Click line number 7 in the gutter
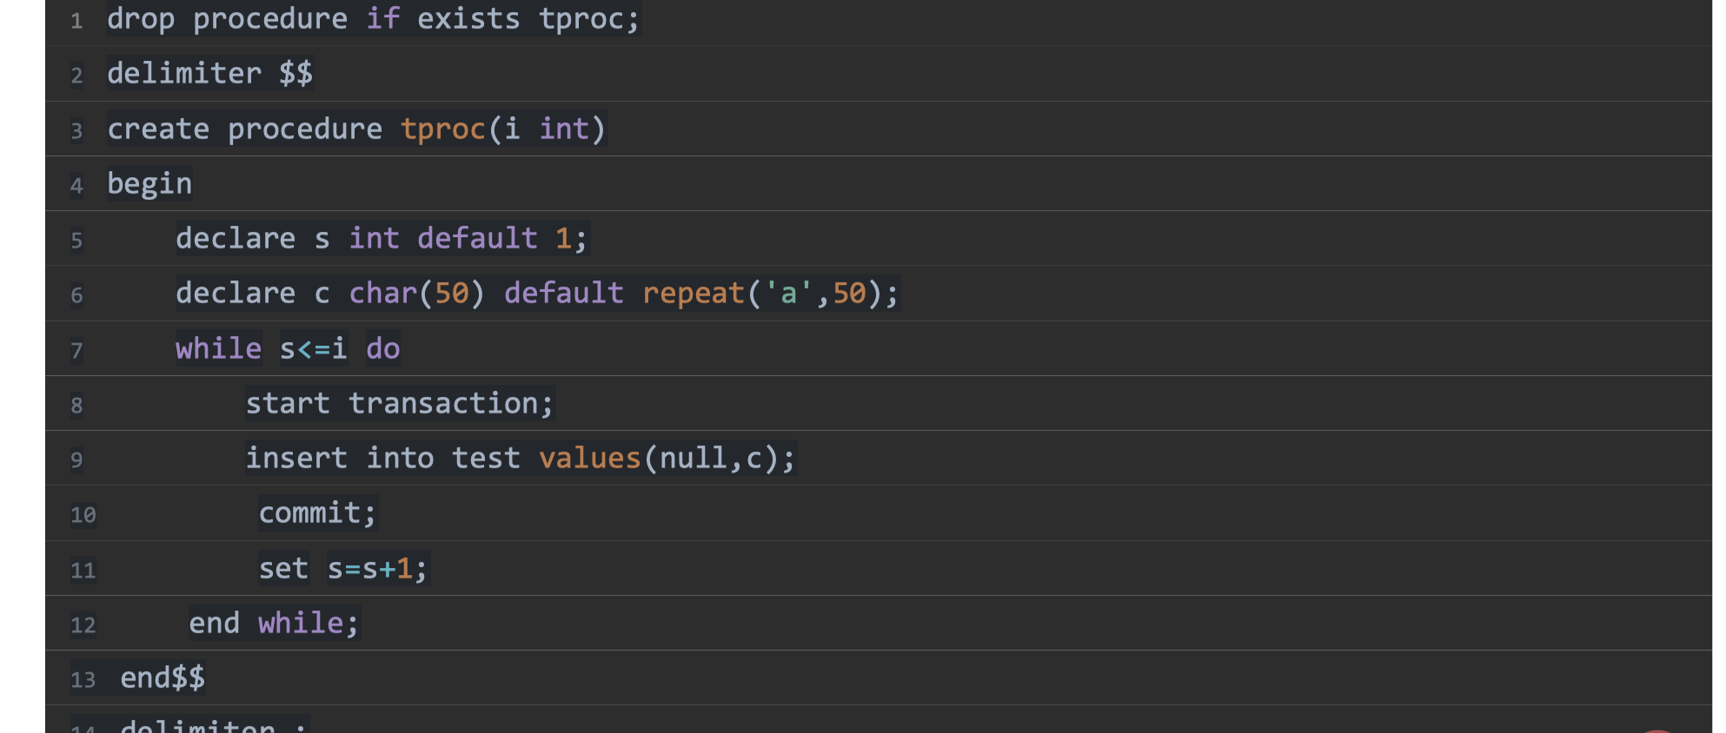This screenshot has width=1726, height=733. tap(76, 351)
